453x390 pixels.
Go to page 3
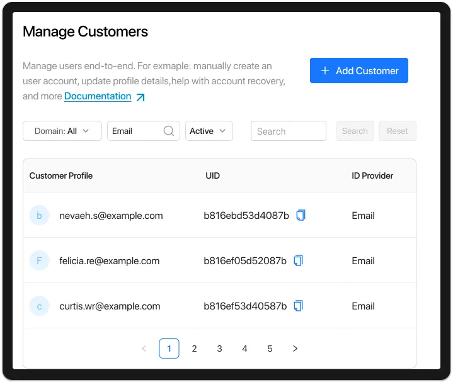[x=219, y=348]
